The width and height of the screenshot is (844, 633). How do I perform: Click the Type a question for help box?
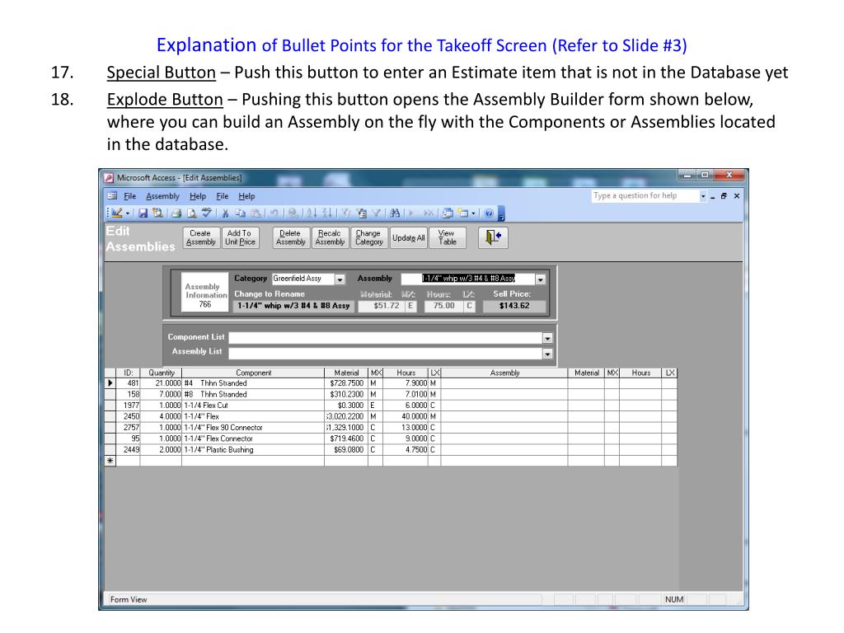(x=645, y=196)
